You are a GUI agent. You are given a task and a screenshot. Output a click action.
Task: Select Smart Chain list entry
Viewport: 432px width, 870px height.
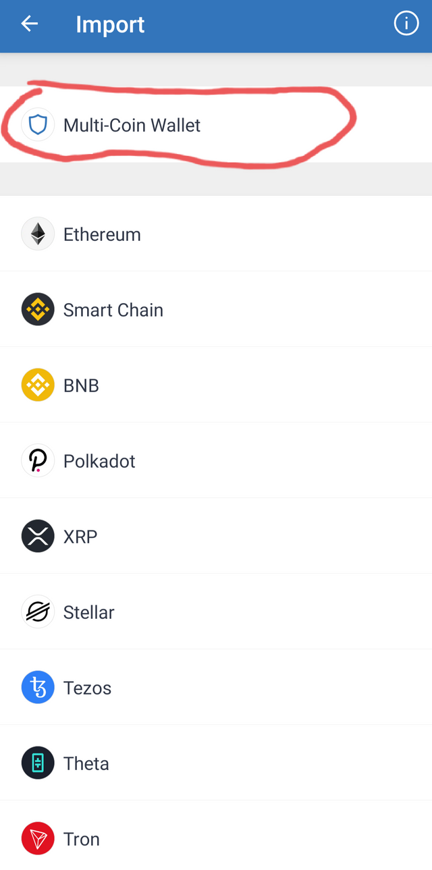[216, 310]
